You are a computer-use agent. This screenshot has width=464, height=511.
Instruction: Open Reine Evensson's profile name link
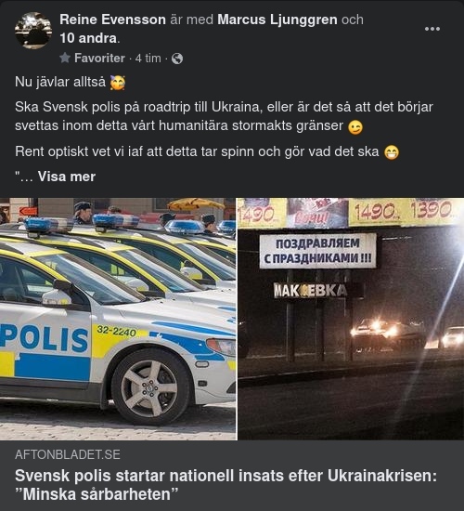[112, 20]
